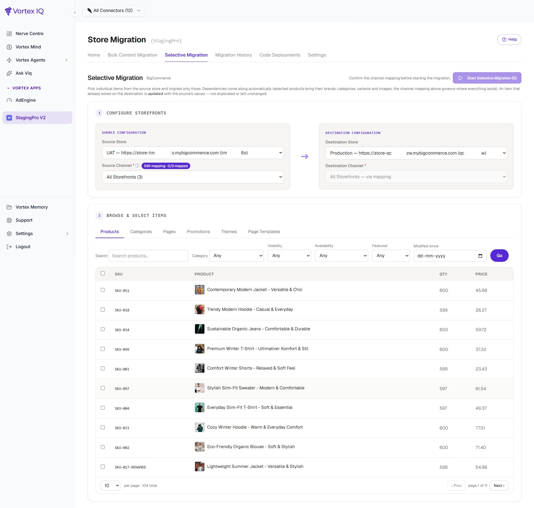
Task: Click the Vortex IQ logo
Action: point(24,11)
